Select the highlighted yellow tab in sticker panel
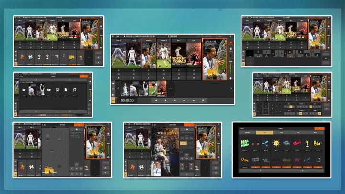This screenshot has height=194, width=345. click(x=264, y=132)
